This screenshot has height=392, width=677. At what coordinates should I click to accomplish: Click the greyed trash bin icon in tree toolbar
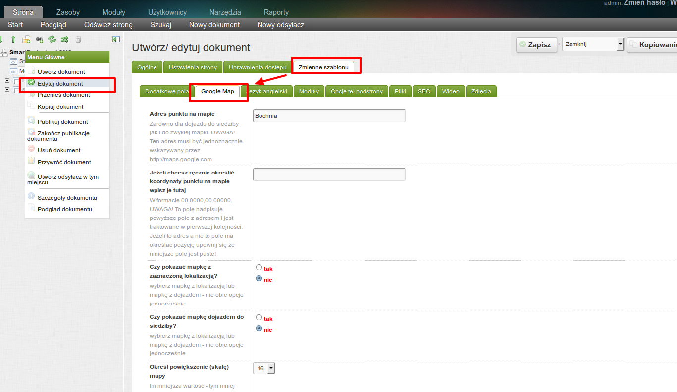point(78,39)
